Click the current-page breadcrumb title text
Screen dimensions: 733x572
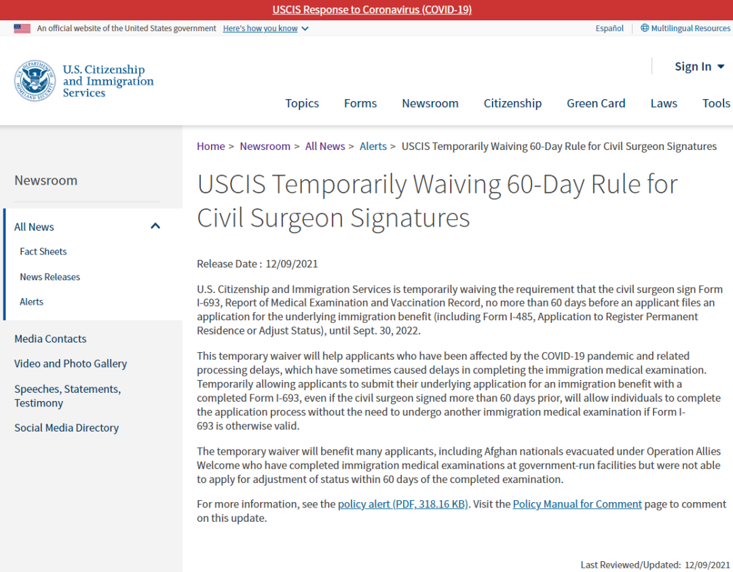point(559,147)
